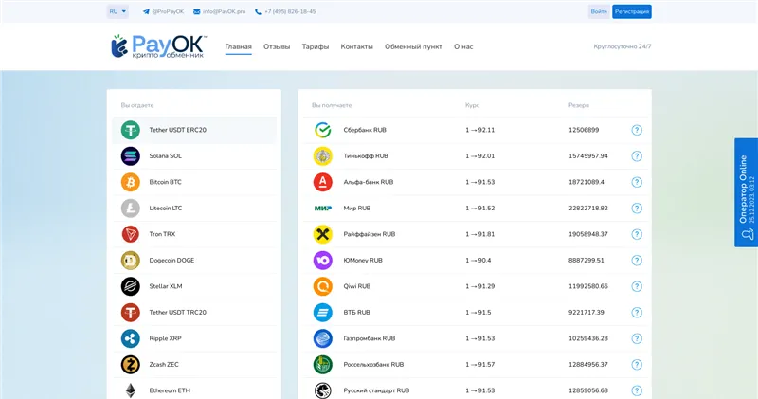Viewport: 758px width, 399px height.
Task: Click the help icon for ВТБ RUB
Action: point(637,313)
